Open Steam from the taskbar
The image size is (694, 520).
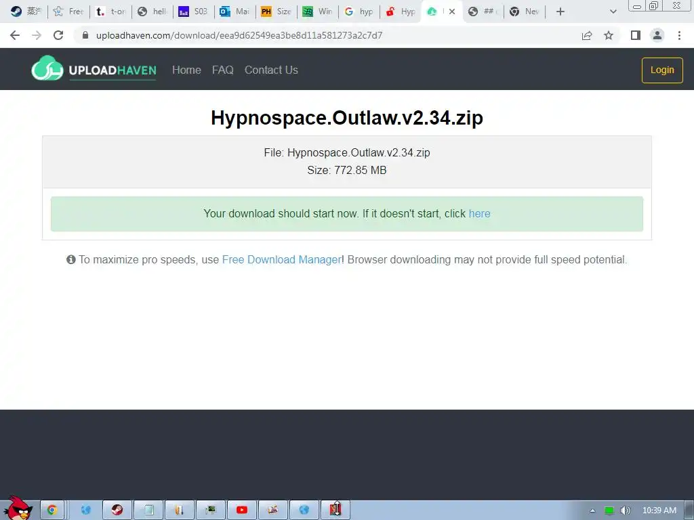pos(117,510)
